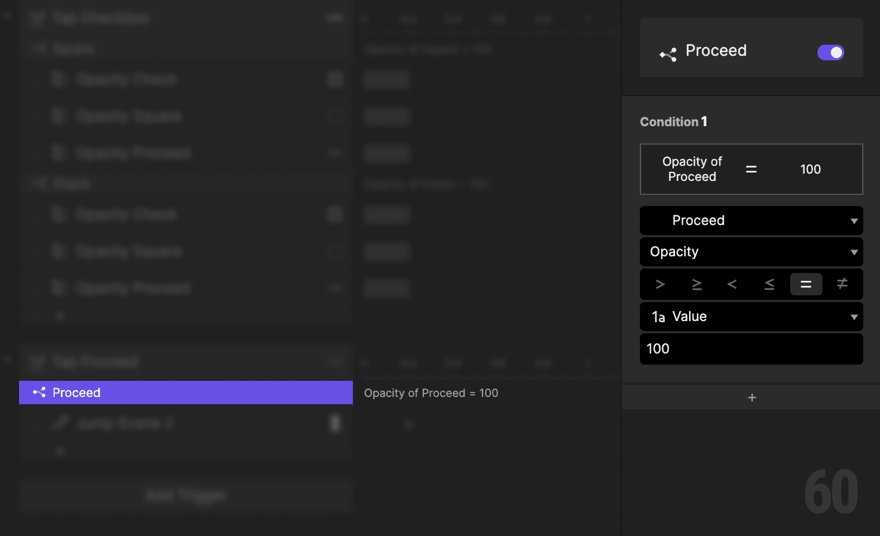The width and height of the screenshot is (880, 536).
Task: Click the Add Trigger button at the bottom
Action: (x=186, y=495)
